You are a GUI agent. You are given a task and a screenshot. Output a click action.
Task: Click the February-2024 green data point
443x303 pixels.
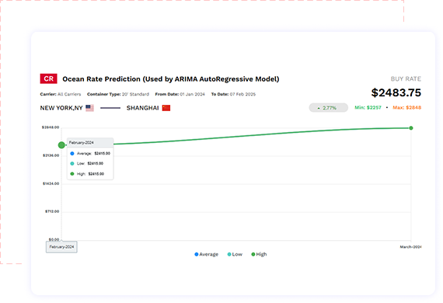[x=61, y=145]
